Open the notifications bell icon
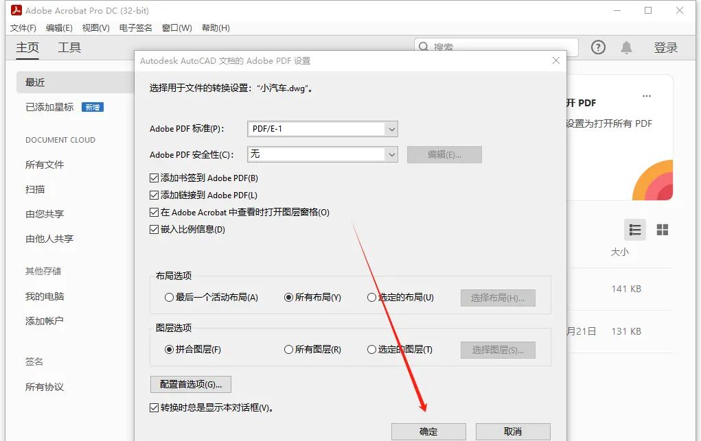This screenshot has width=701, height=441. pyautogui.click(x=626, y=47)
